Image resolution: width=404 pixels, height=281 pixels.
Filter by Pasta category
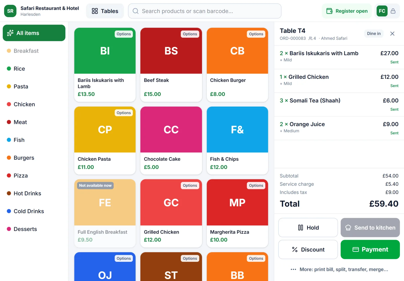click(34, 86)
